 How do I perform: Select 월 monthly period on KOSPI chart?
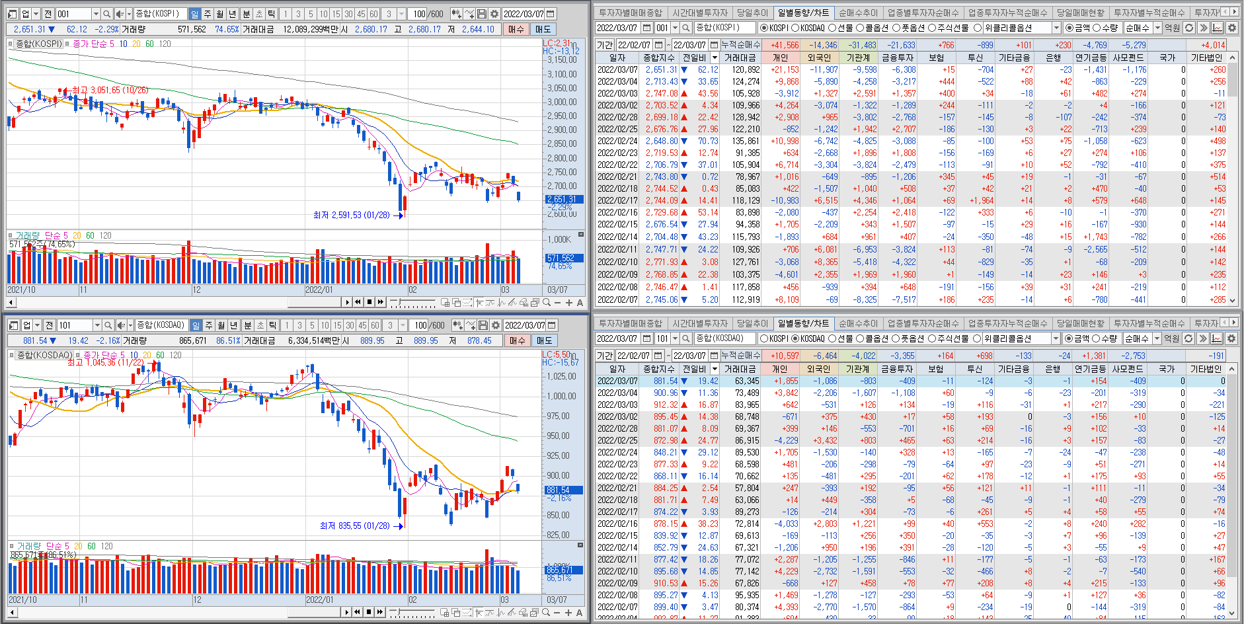tap(220, 14)
